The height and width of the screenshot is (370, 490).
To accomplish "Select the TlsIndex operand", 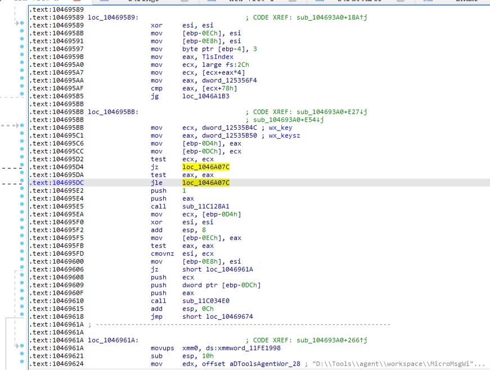I will coord(218,57).
